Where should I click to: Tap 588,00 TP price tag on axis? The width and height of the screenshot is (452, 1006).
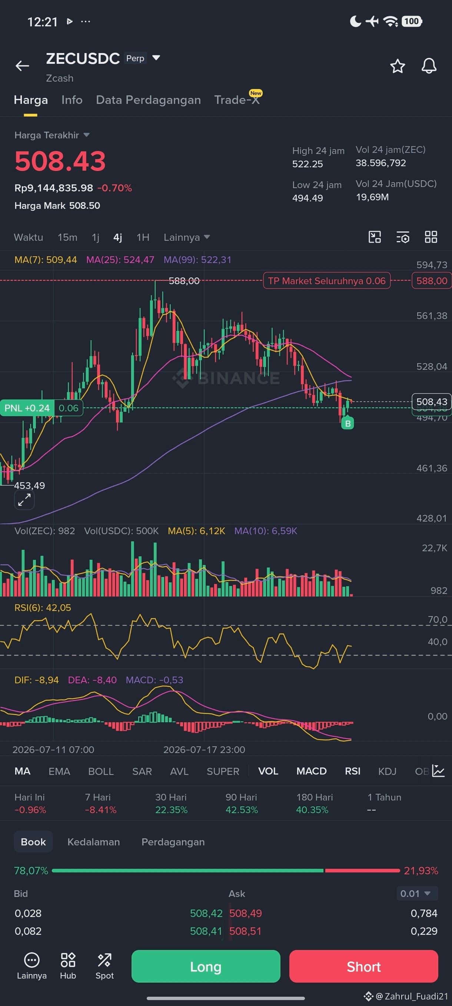point(432,281)
